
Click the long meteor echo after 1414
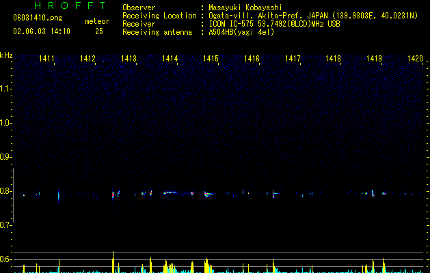[x=171, y=192]
